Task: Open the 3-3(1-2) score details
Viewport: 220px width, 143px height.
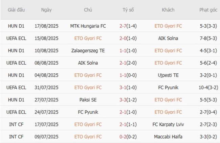Action: [128, 100]
